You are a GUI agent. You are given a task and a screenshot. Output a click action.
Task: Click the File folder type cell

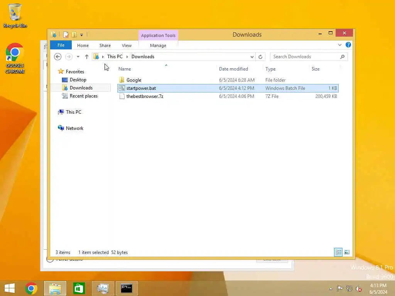click(275, 80)
